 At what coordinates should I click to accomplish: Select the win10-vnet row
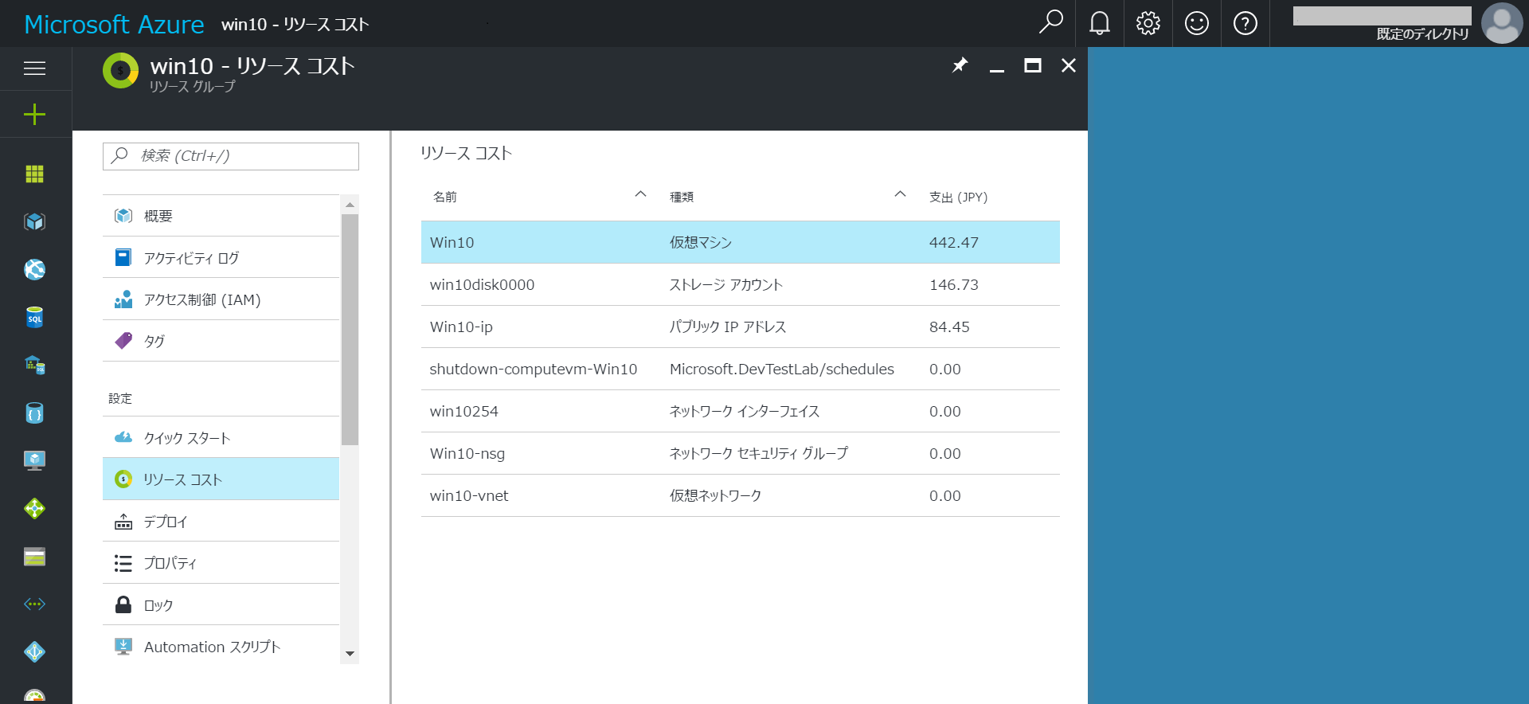[741, 495]
